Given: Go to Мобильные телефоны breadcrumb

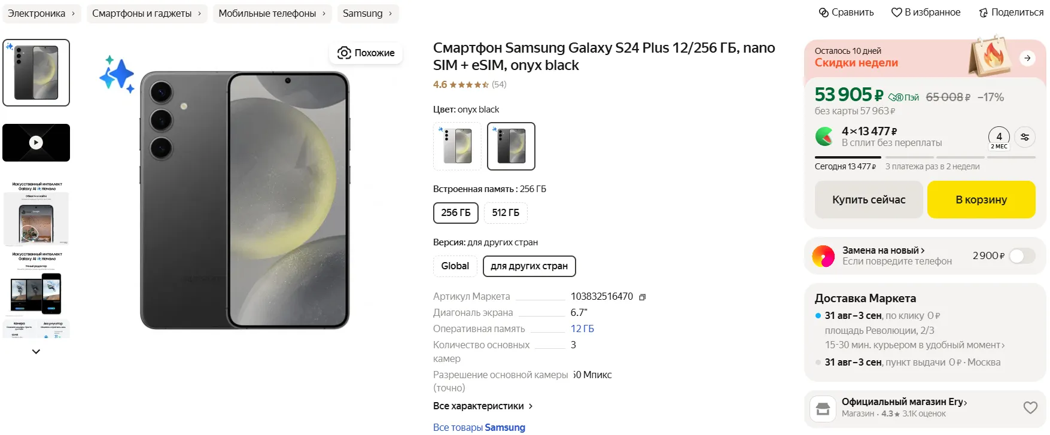Looking at the screenshot, I should pos(272,13).
